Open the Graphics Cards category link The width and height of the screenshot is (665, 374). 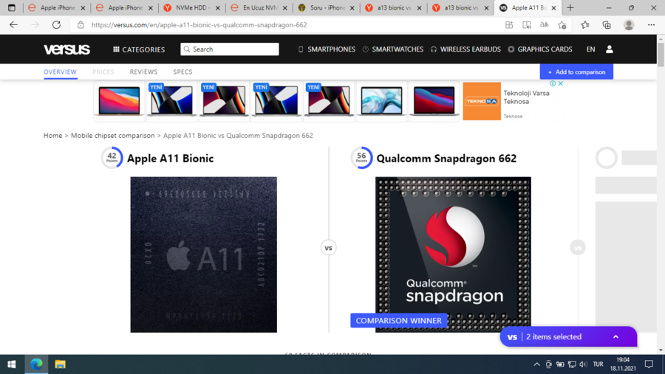pos(540,49)
